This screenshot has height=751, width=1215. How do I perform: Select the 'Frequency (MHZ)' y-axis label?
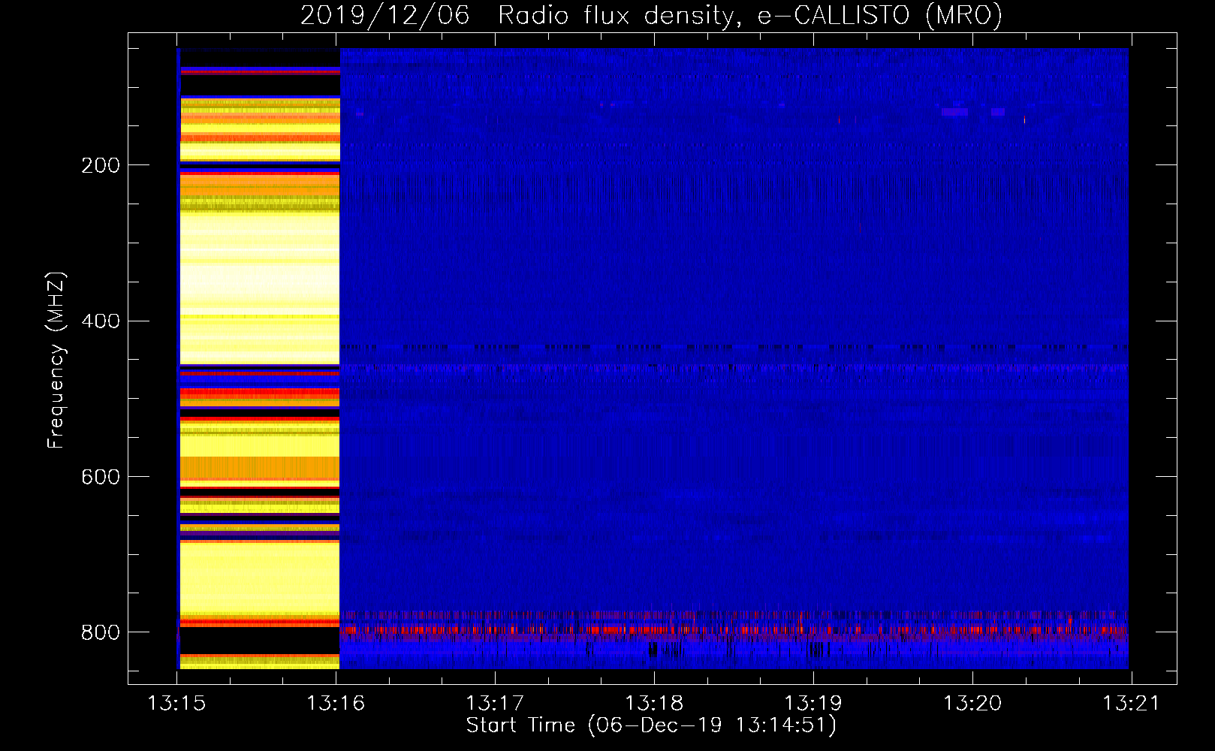click(x=56, y=360)
